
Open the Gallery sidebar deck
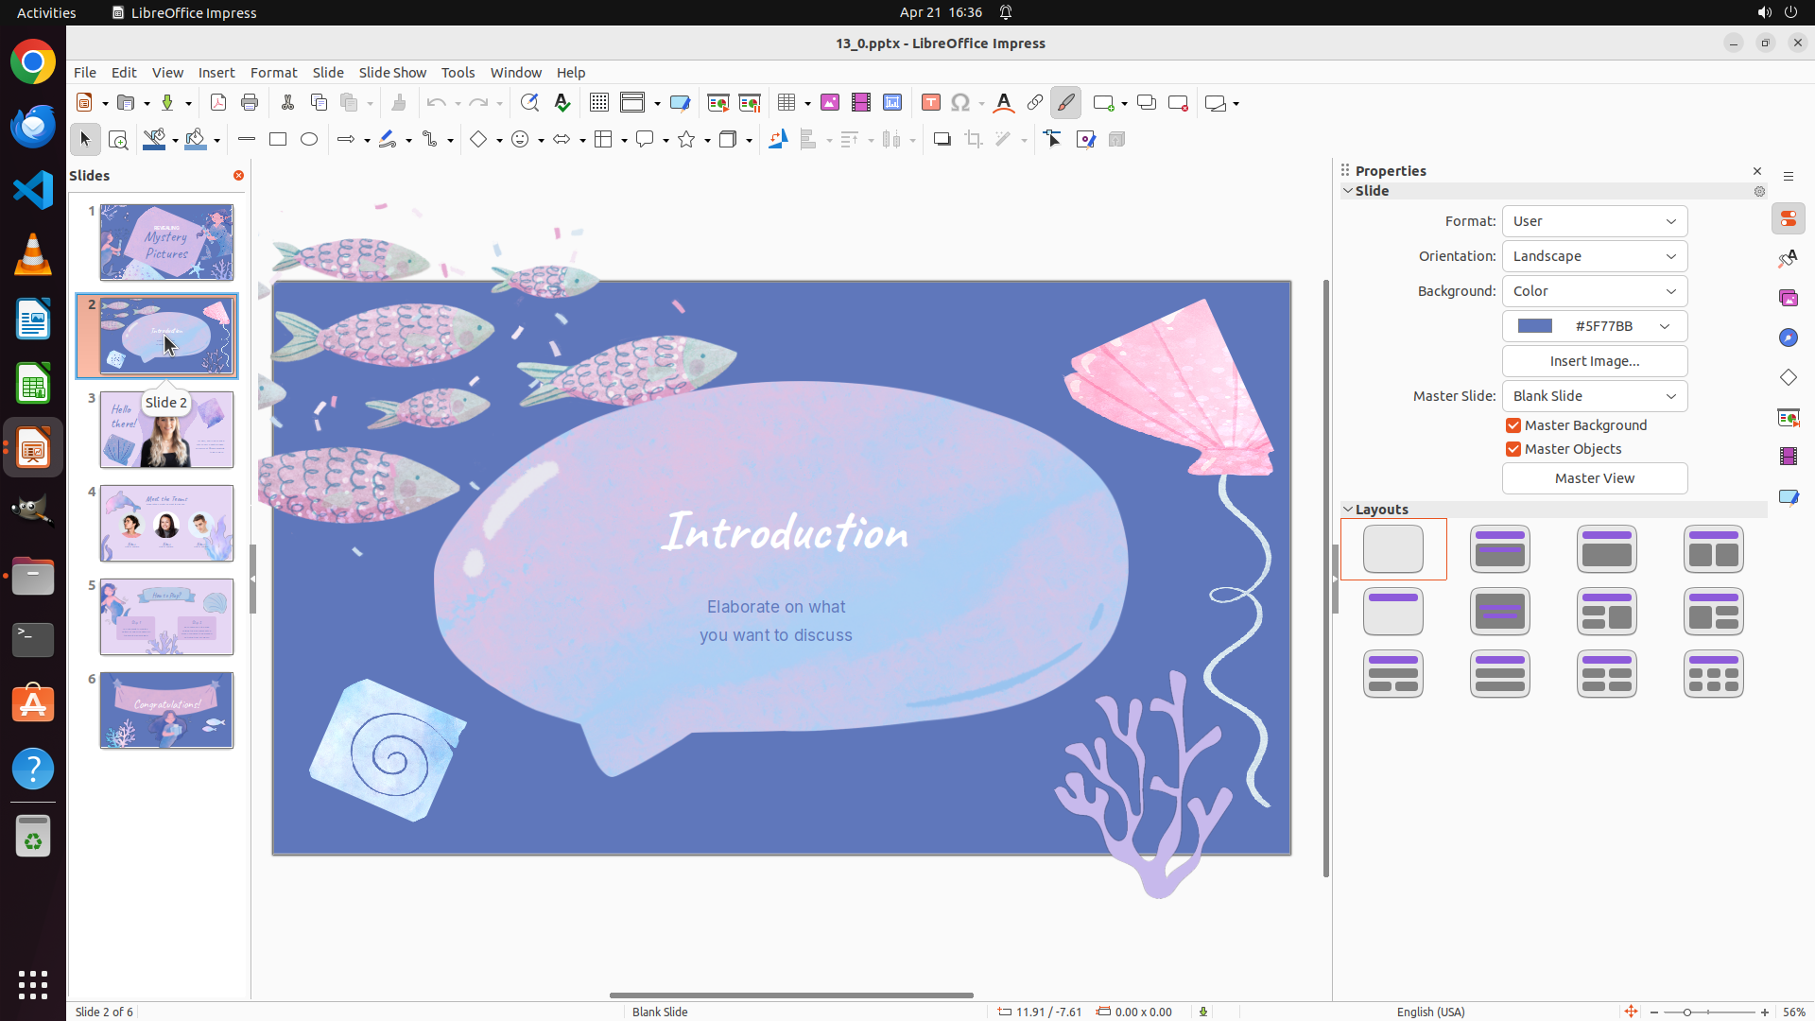(1788, 299)
